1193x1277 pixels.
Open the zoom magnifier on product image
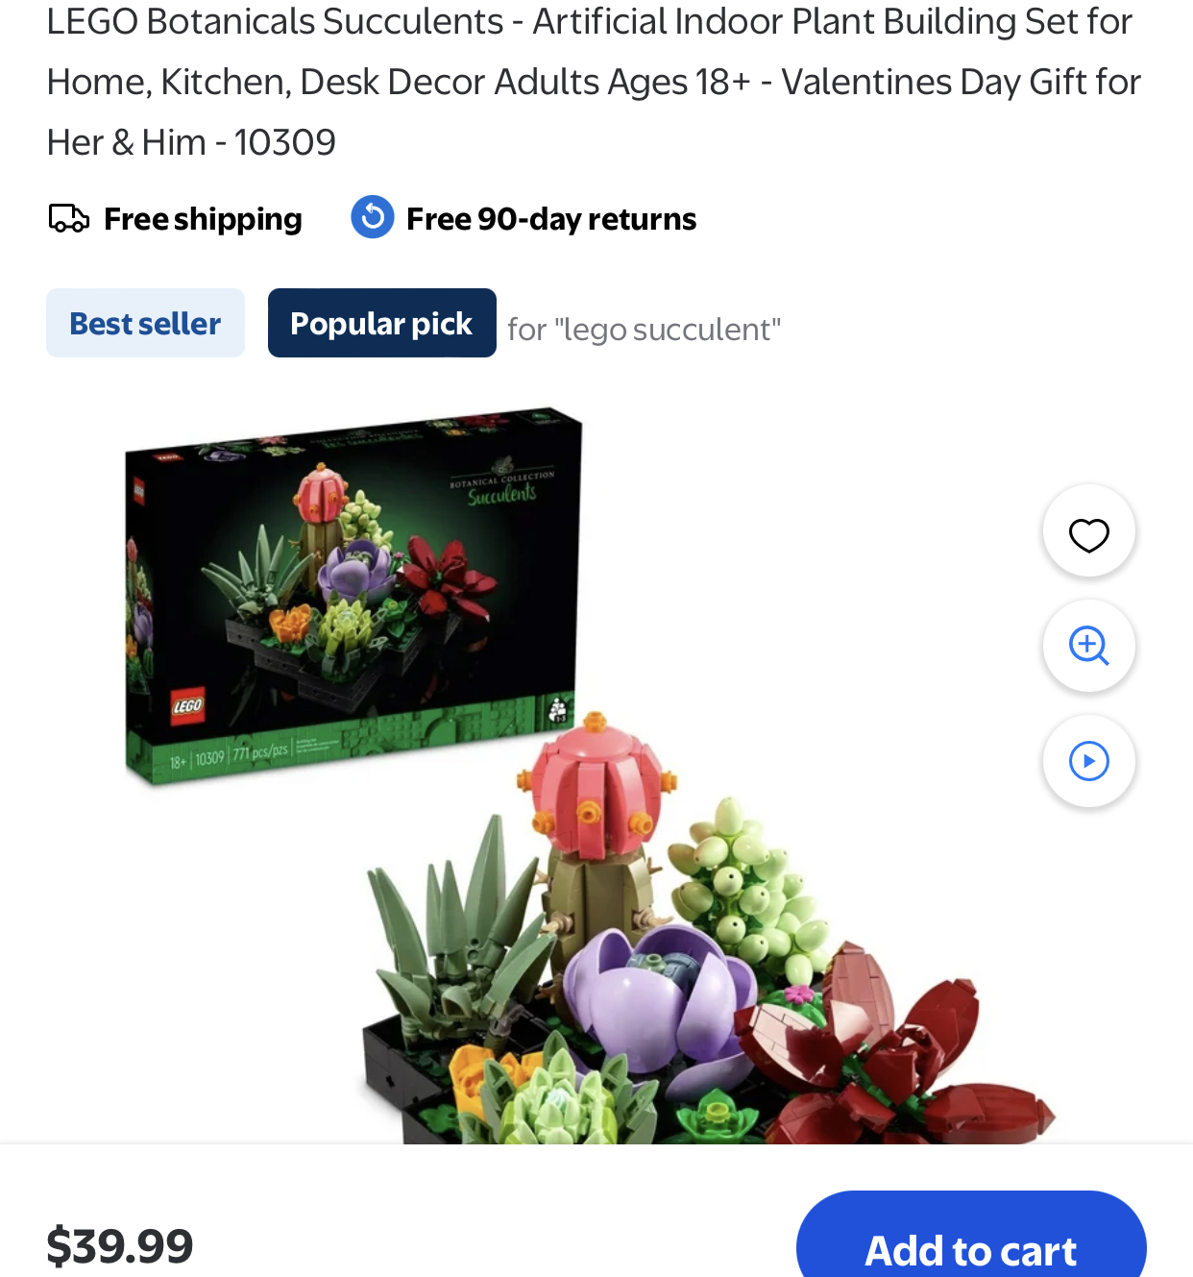[1089, 646]
